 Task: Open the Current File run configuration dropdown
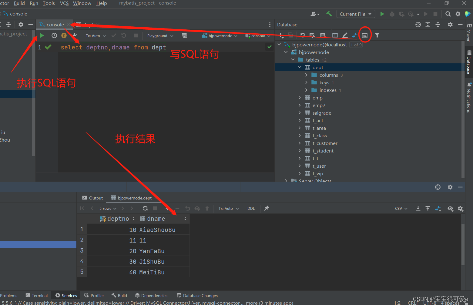(355, 14)
